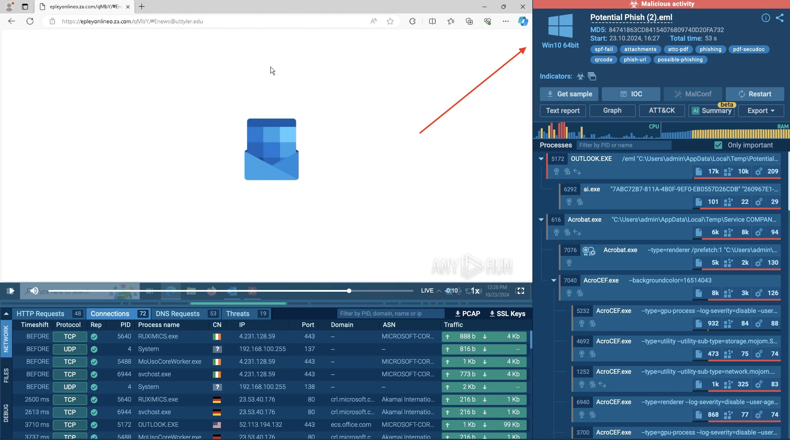The image size is (790, 440).
Task: Change playback speed 1x
Action: (x=475, y=291)
